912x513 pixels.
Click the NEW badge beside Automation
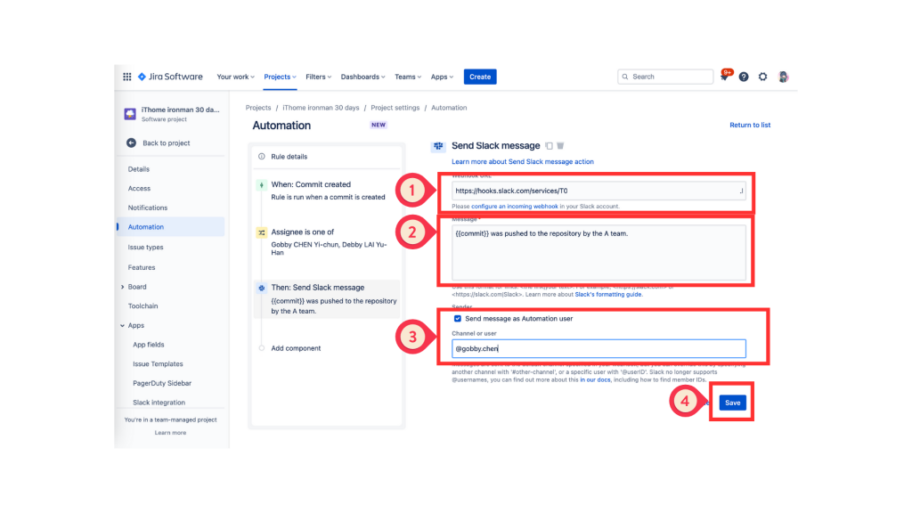click(x=378, y=125)
